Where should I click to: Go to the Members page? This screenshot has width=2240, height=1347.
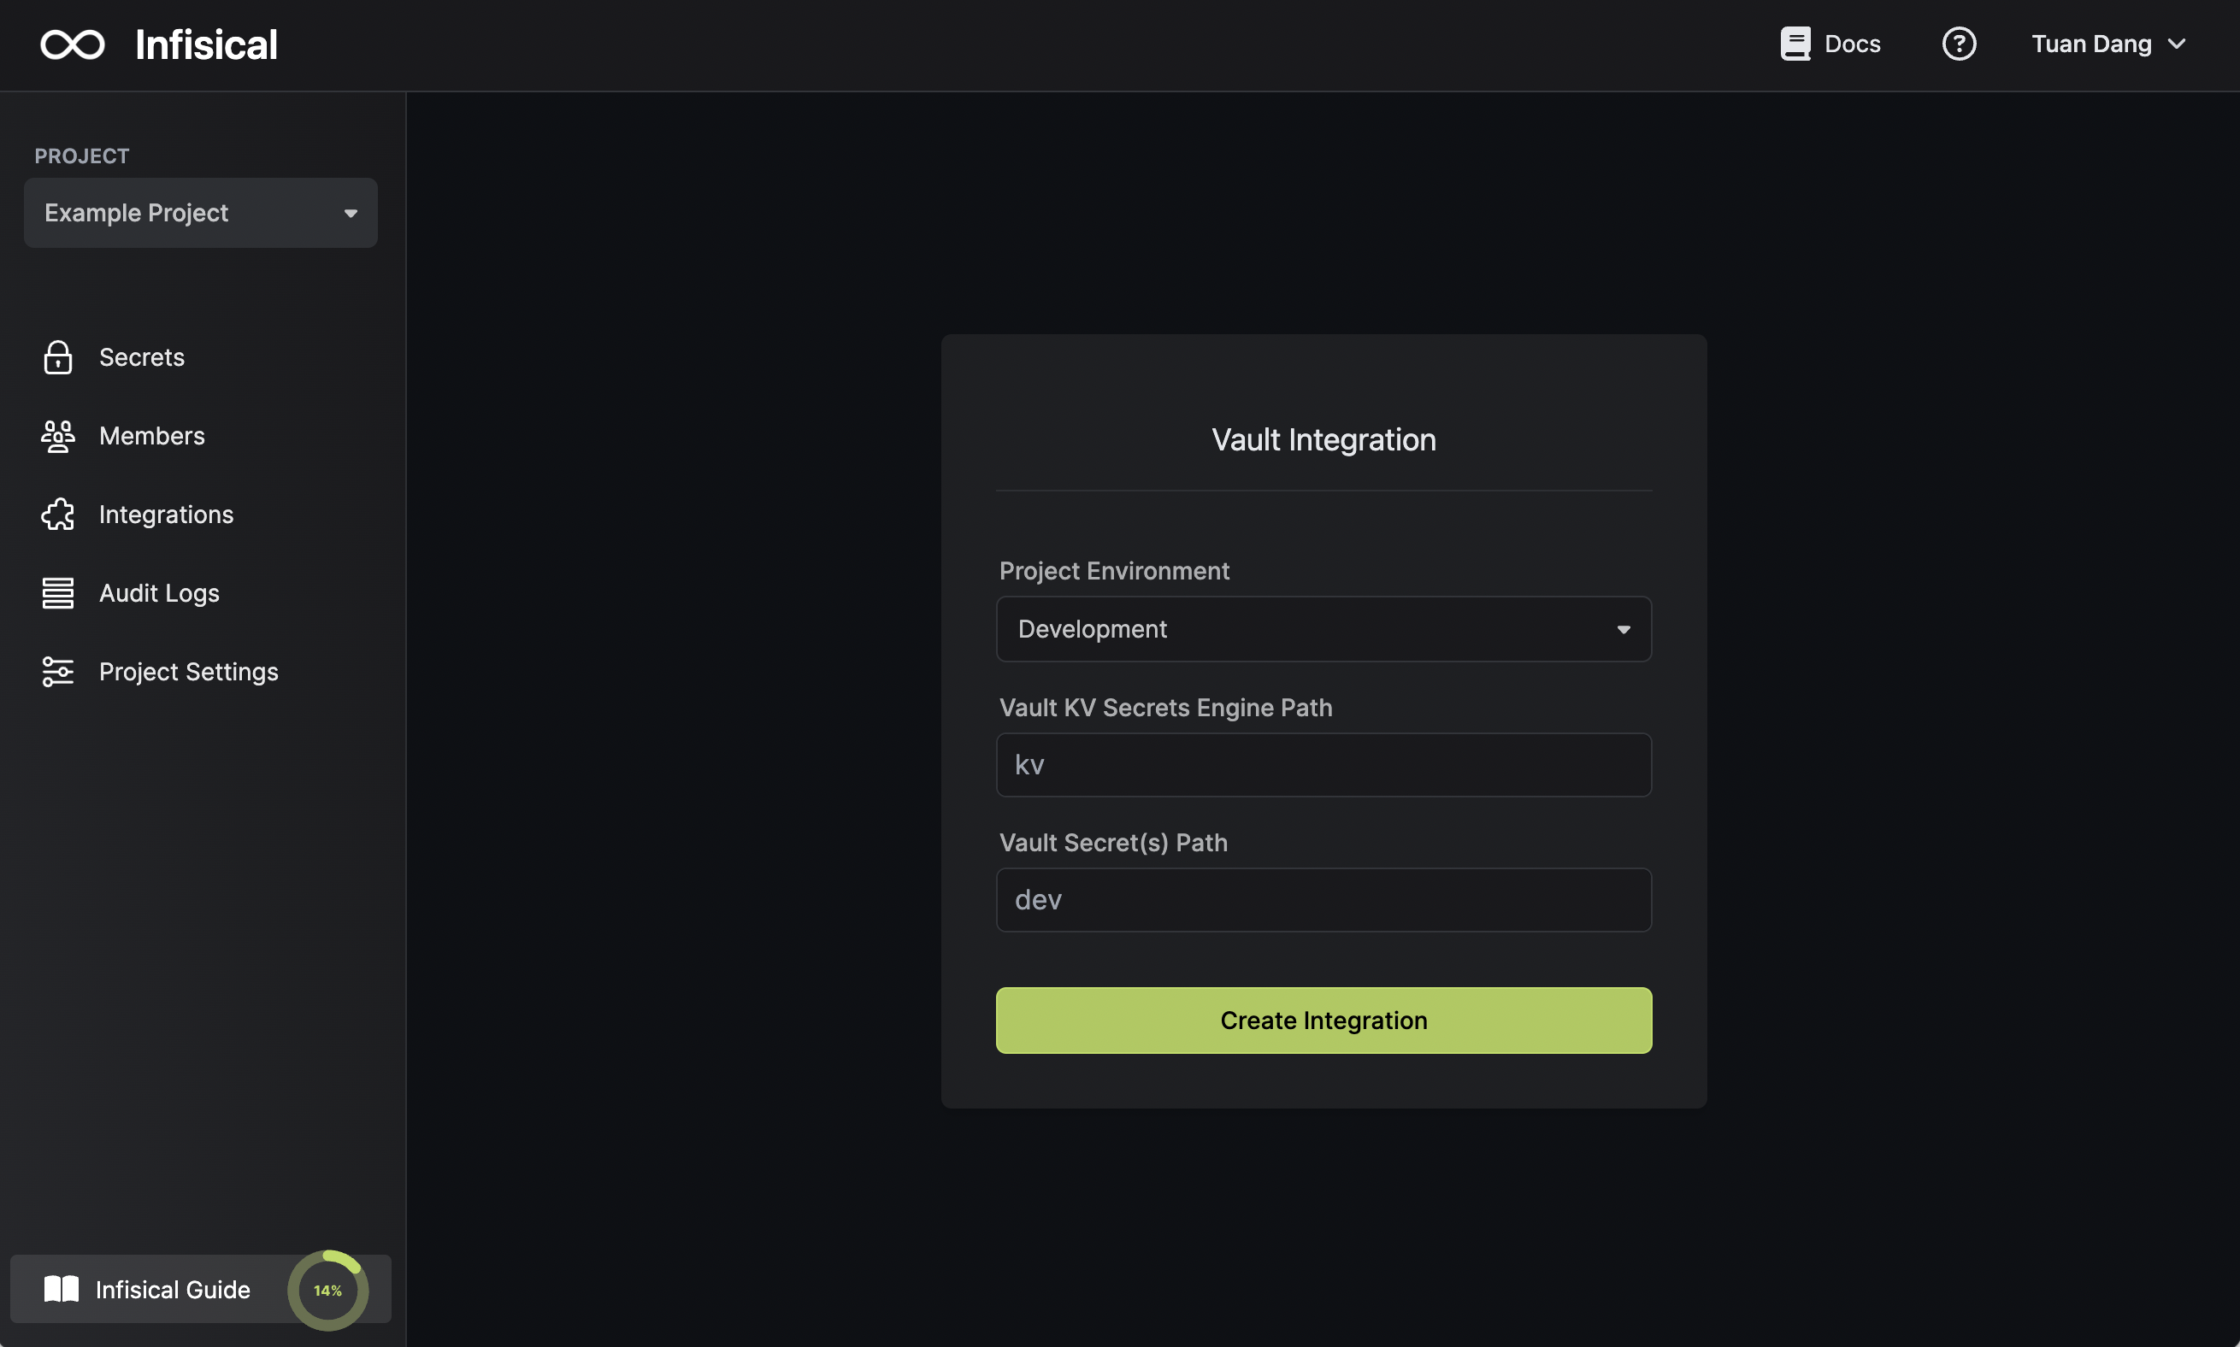coord(151,436)
